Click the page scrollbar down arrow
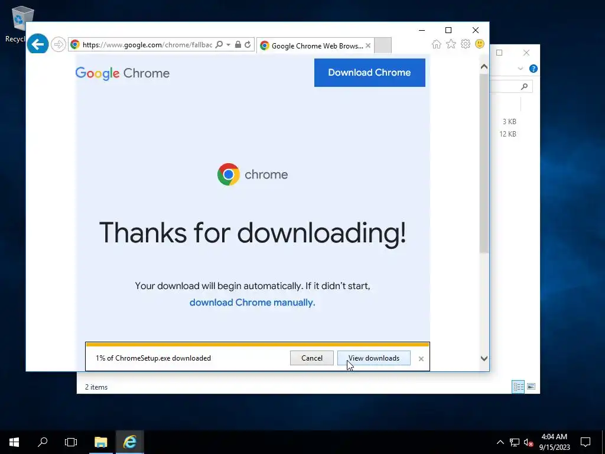This screenshot has height=454, width=605. tap(484, 359)
